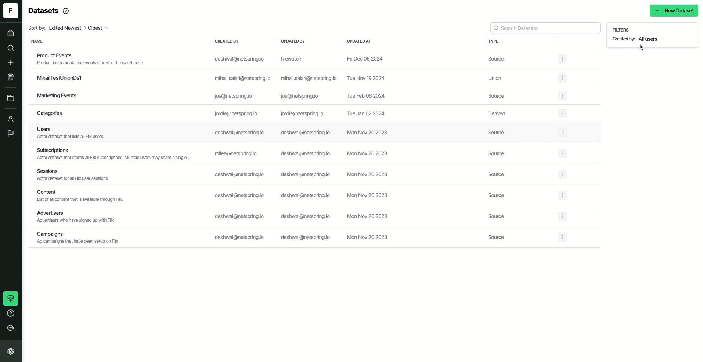Open the Users dataset
The image size is (703, 362).
coord(43,129)
